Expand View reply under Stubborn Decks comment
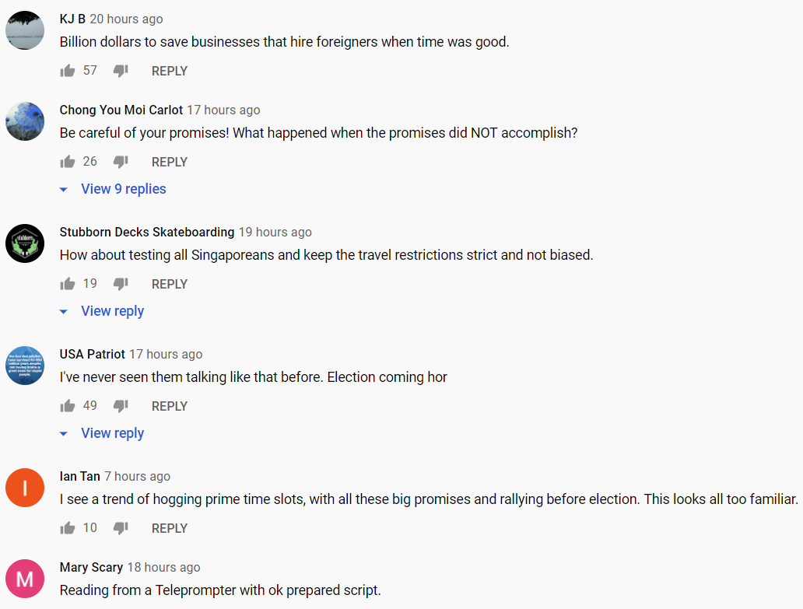Image resolution: width=803 pixels, height=609 pixels. [x=102, y=311]
